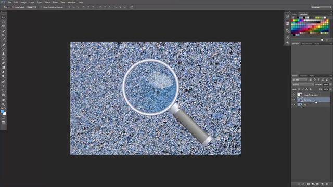Toggle Quick Mask mode in the toolbar
The image size is (333, 187).
tap(3, 118)
